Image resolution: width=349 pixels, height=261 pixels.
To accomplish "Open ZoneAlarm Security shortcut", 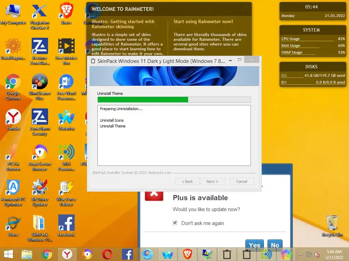I will click(x=40, y=122).
